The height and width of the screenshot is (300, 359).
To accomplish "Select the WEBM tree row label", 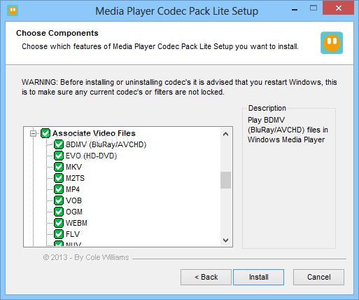I will click(76, 223).
